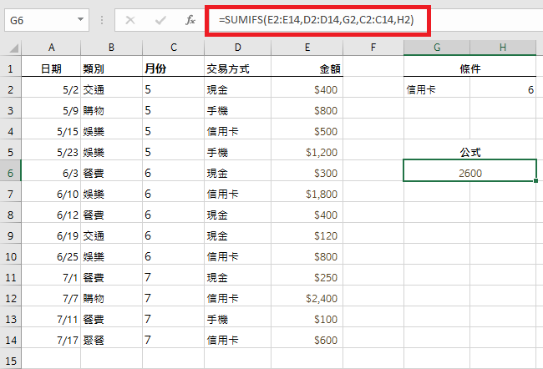Click the Enter checkmark icon in formula bar
This screenshot has height=369, width=543.
point(160,19)
